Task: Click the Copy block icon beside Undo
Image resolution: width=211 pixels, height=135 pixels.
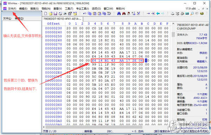Action: pyautogui.click(x=89, y=13)
